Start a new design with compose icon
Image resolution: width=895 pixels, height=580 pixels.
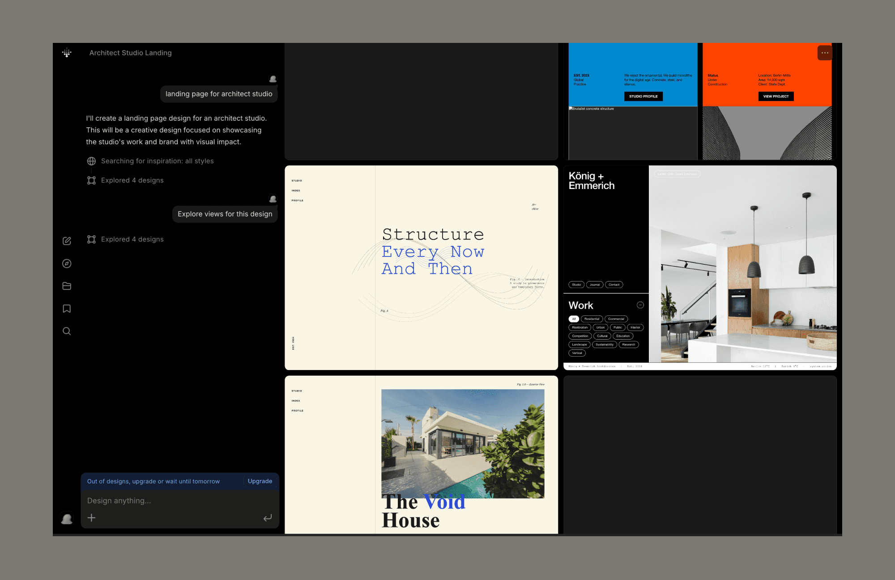(x=67, y=241)
